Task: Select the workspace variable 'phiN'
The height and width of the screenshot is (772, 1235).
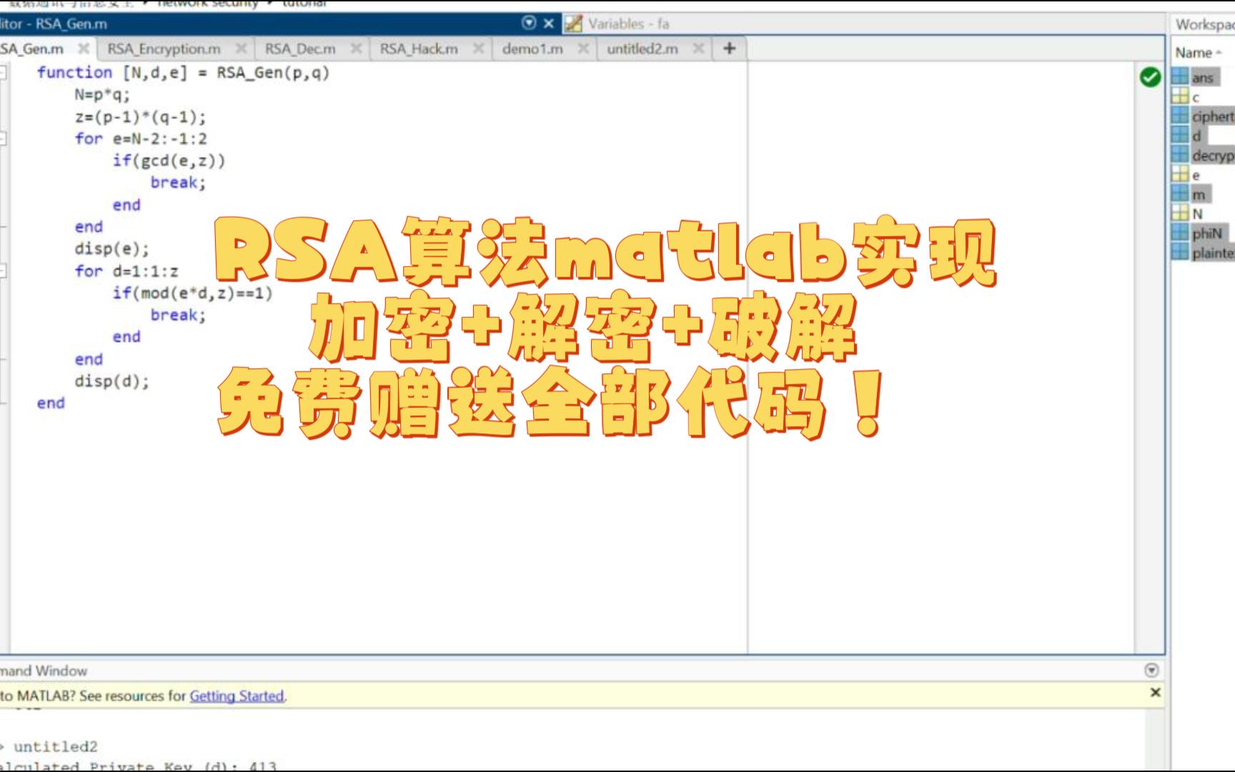Action: pos(1208,232)
